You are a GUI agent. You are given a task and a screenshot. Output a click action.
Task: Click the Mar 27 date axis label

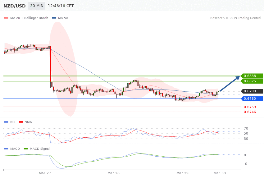point(45,173)
